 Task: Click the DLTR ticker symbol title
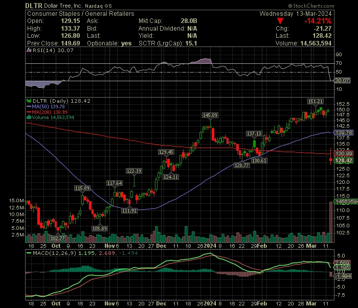click(34, 6)
